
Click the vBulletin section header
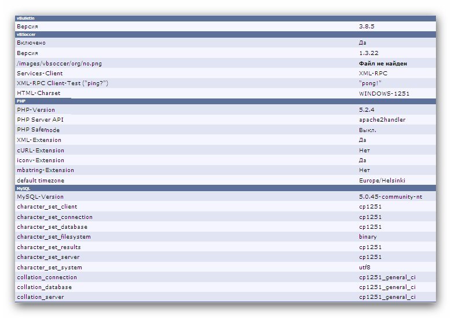pyautogui.click(x=26, y=19)
